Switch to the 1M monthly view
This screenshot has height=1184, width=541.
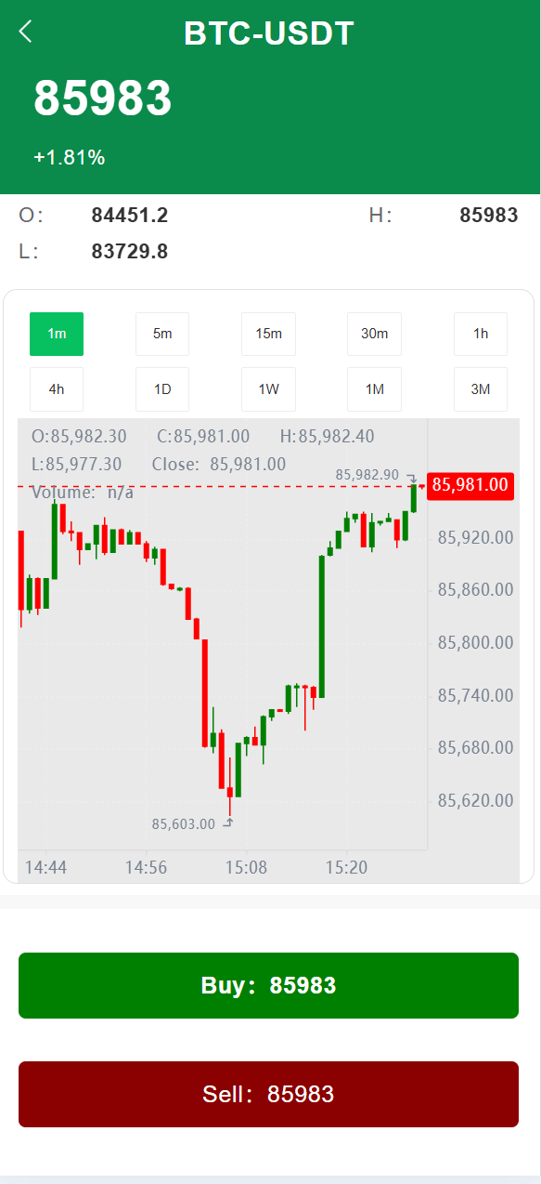click(374, 389)
